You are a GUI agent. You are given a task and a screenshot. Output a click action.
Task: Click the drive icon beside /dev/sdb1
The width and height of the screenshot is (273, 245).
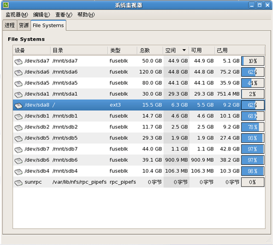click(x=19, y=117)
